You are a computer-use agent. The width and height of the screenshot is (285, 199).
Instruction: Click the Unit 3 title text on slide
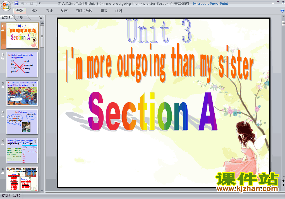point(159,31)
